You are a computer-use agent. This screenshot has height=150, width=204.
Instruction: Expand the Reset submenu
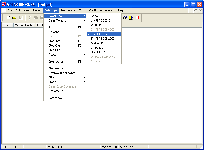pos(65,55)
